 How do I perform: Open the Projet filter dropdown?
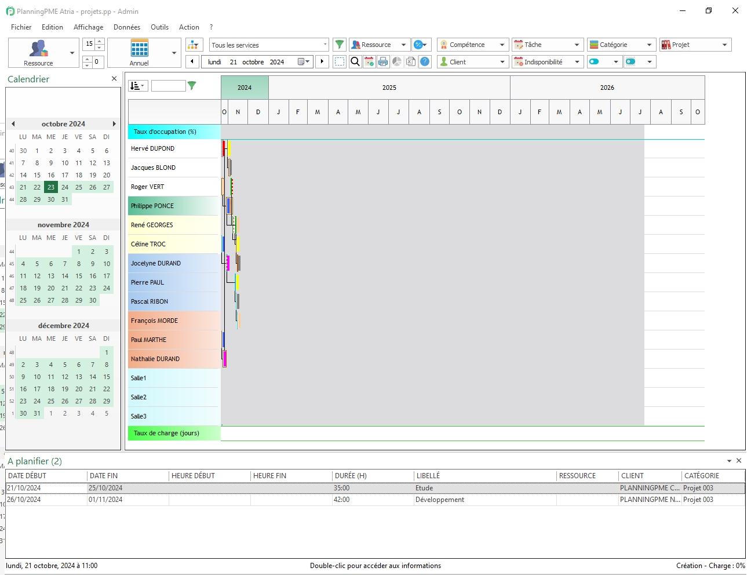click(725, 45)
